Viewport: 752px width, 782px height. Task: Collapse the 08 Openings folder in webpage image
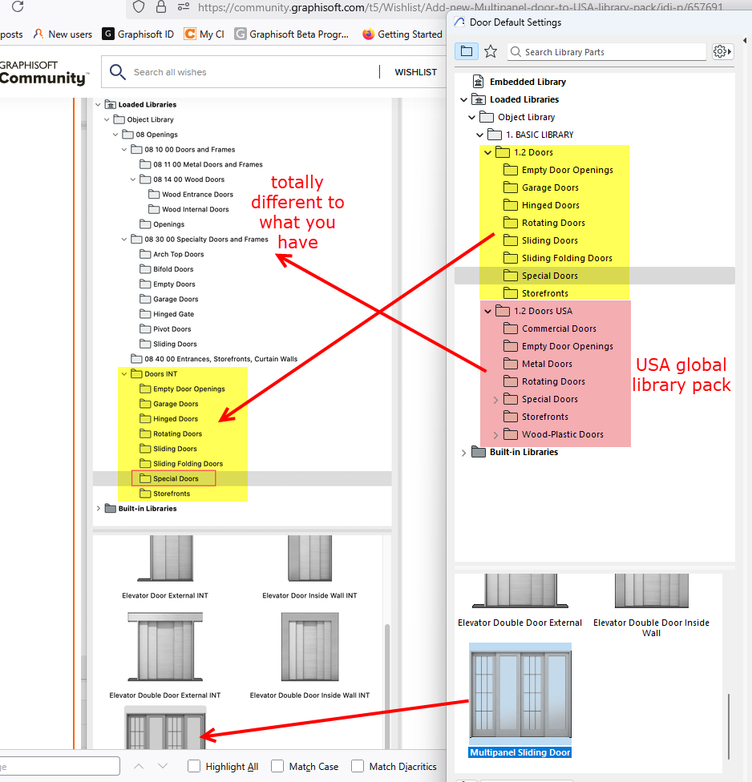point(115,135)
